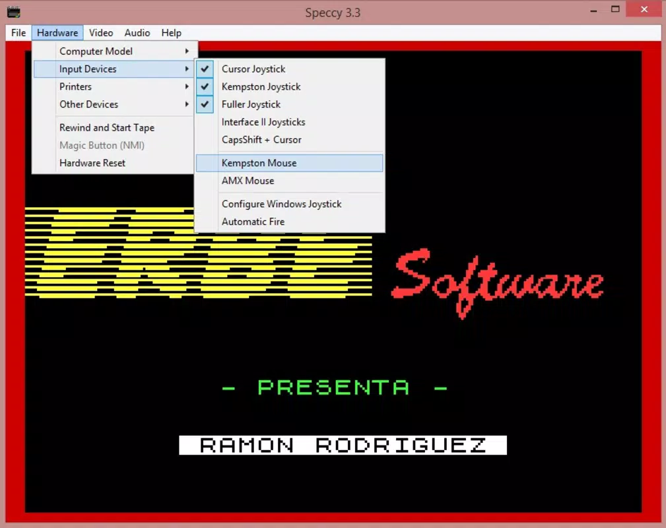Choose Hardware Reset from the menu
Viewport: 666px width, 528px height.
tap(114, 163)
